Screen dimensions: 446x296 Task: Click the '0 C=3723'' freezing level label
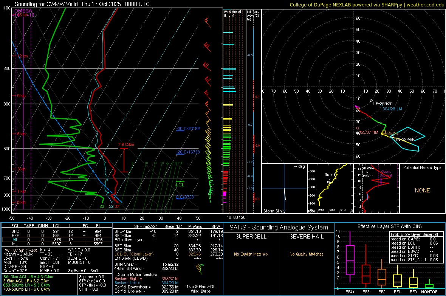pyautogui.click(x=185, y=197)
